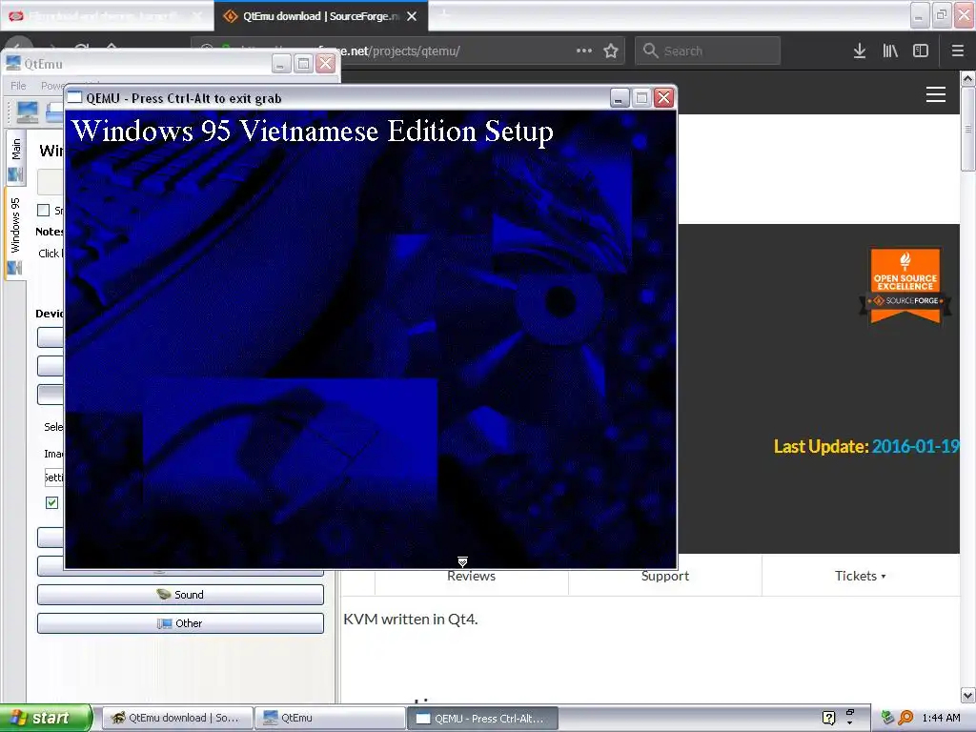976x732 pixels.
Task: Click help question mark tray icon
Action: click(828, 718)
